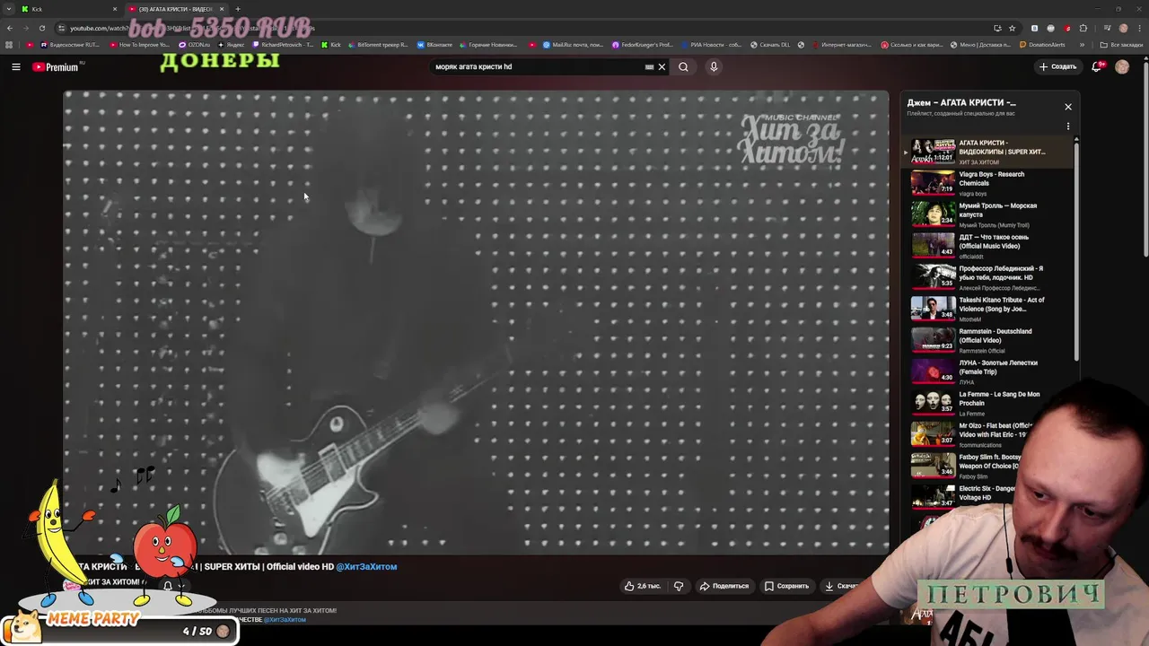Image resolution: width=1149 pixels, height=646 pixels.
Task: Open the Chrome profile avatar
Action: [x=1124, y=28]
